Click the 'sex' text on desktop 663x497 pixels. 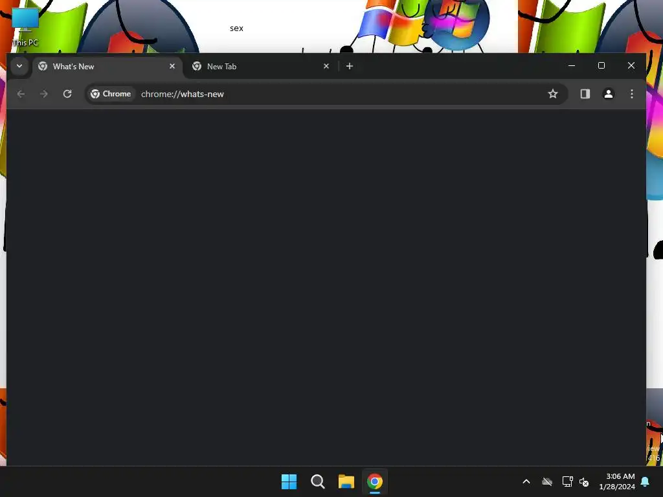pyautogui.click(x=236, y=28)
